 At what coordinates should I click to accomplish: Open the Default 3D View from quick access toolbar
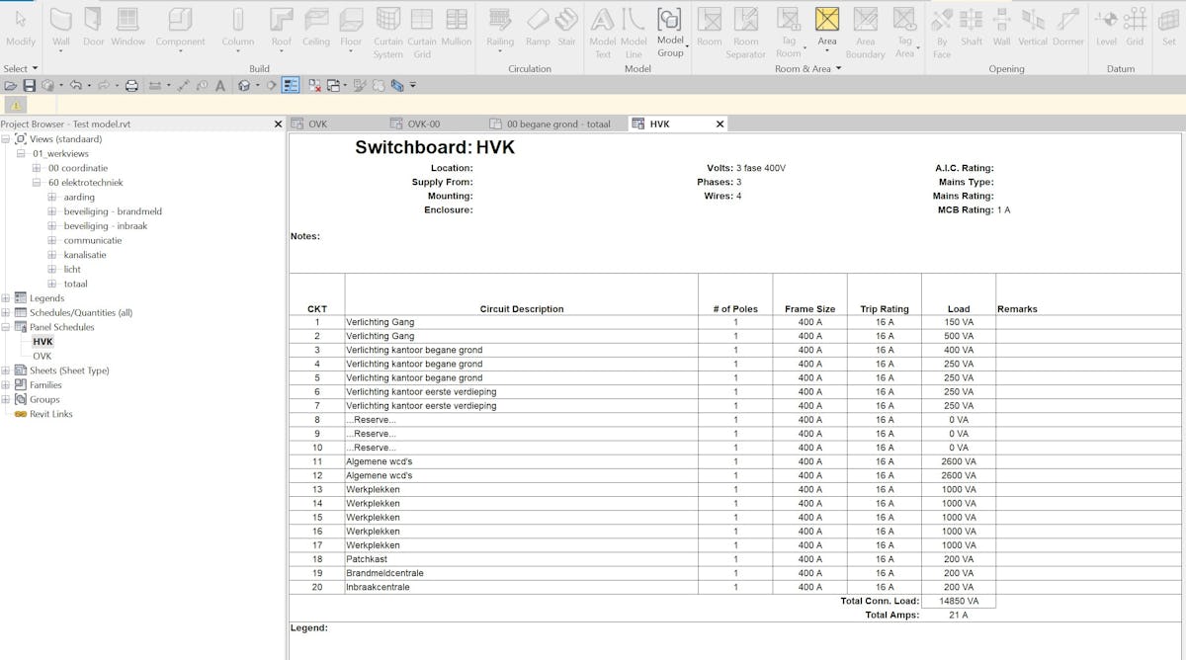point(242,85)
